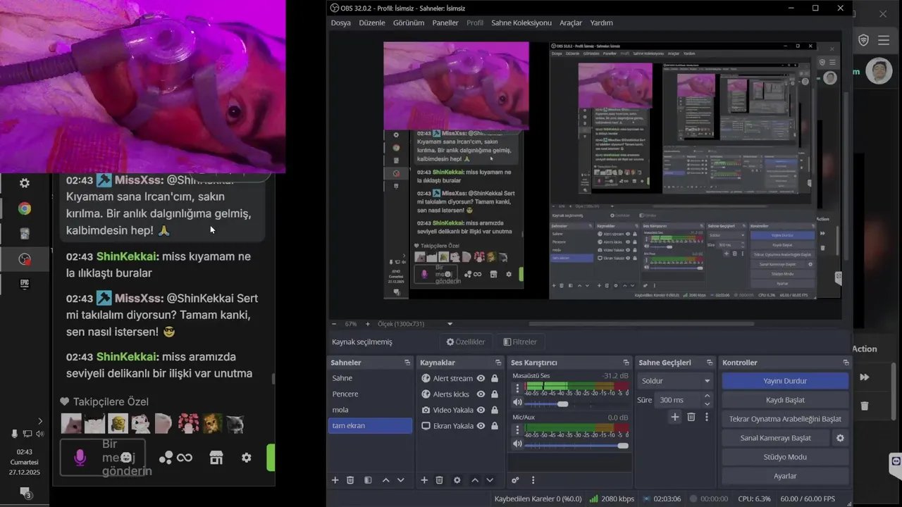Screen dimensions: 902x507
Task: Hide the Alerts kicks source
Action: pyautogui.click(x=481, y=394)
